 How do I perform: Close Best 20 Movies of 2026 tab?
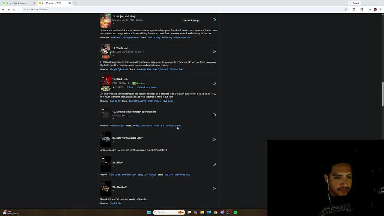point(70,3)
